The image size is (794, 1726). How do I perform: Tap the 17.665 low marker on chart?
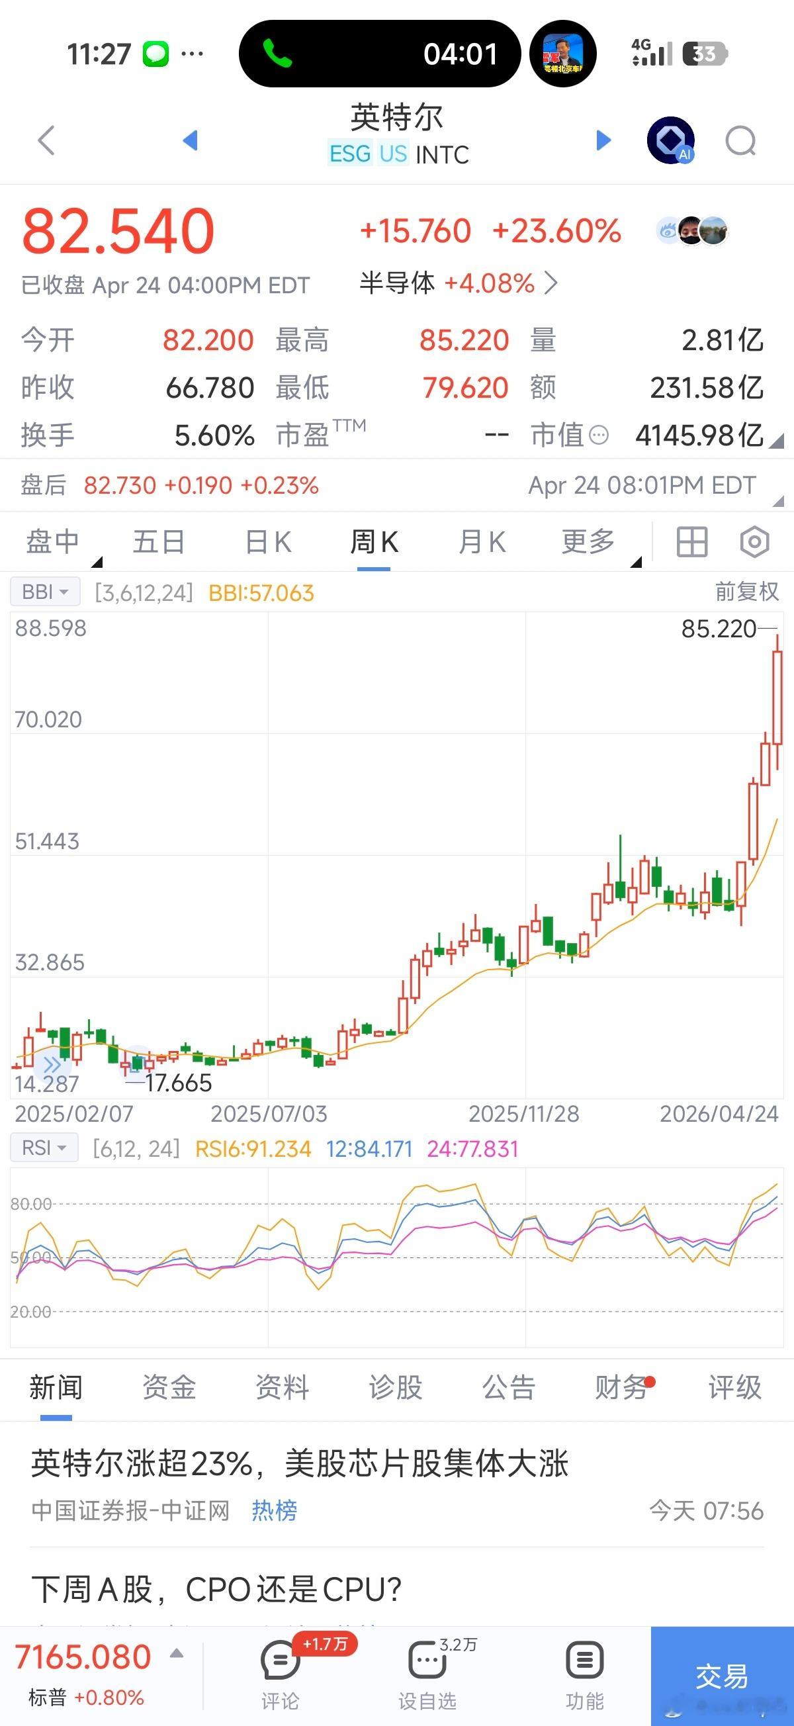point(178,1083)
